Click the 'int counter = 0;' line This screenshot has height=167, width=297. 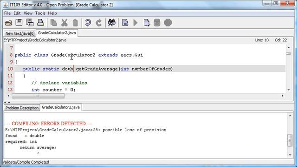[x=53, y=90]
